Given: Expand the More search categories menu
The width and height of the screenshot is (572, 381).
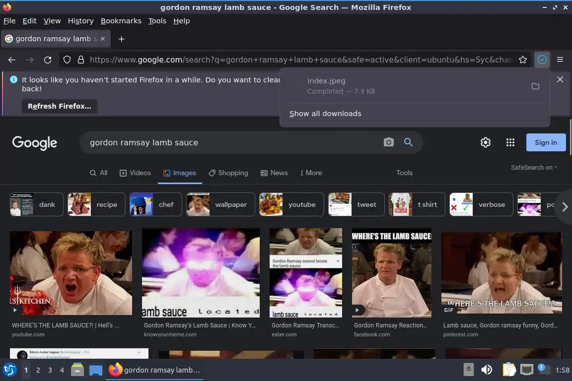Looking at the screenshot, I should tap(311, 173).
